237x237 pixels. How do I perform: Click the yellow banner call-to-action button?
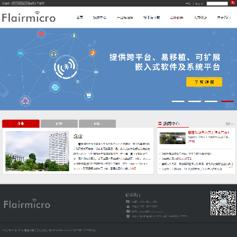click(204, 82)
